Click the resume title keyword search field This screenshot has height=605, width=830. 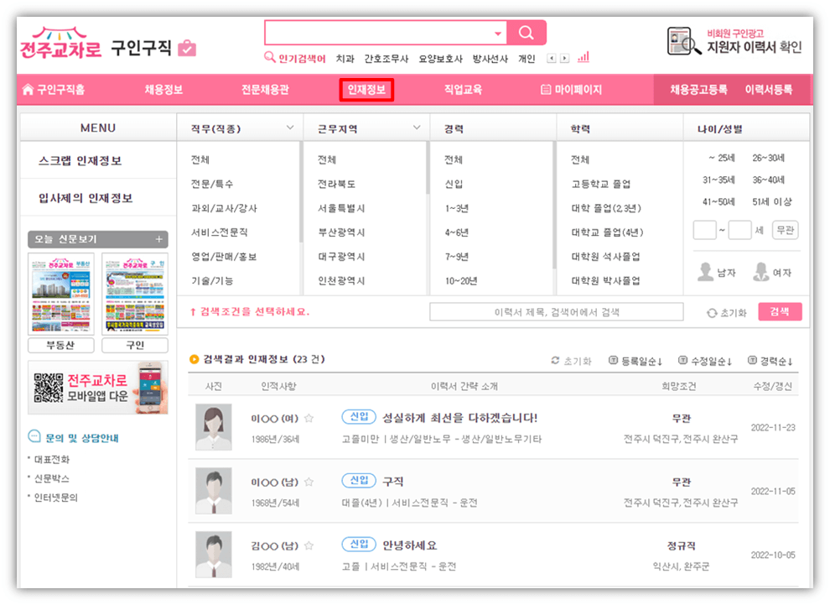[x=557, y=312]
